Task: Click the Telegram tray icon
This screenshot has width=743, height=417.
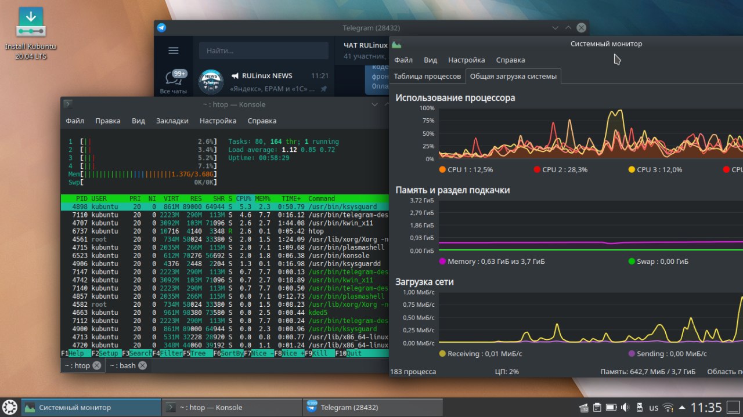Action: (584, 408)
